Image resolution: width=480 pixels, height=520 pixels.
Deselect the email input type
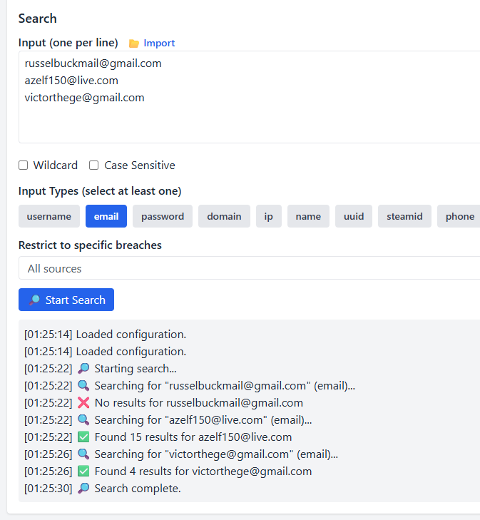click(x=106, y=216)
